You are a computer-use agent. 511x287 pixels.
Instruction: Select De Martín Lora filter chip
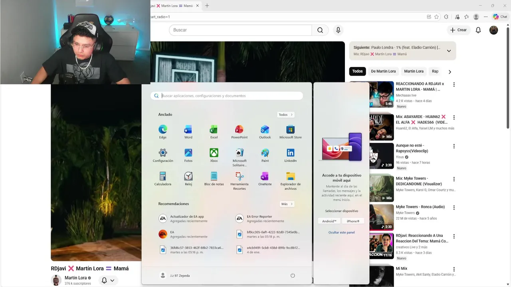pos(383,71)
